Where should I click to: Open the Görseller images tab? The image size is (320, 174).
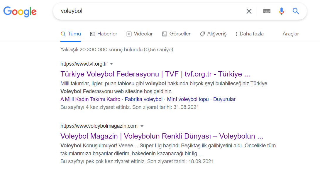[x=176, y=34]
